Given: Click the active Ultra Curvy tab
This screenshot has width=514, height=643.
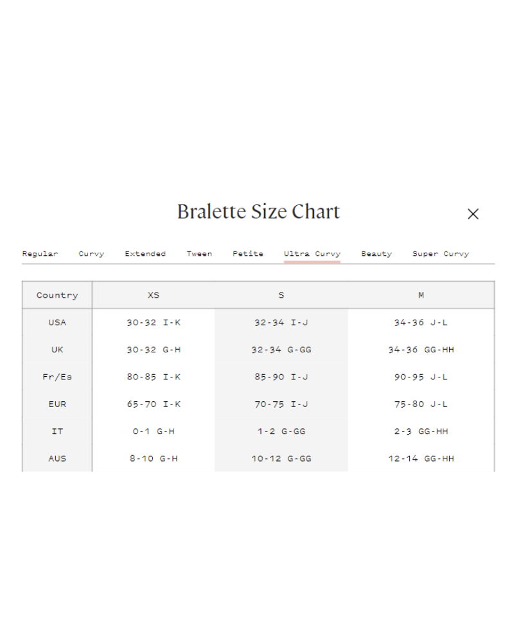Looking at the screenshot, I should (312, 254).
